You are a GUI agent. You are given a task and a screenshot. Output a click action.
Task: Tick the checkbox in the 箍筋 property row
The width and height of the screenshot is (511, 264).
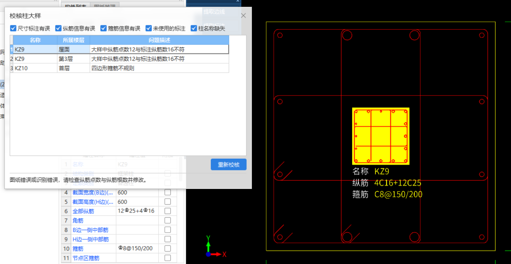click(168, 248)
